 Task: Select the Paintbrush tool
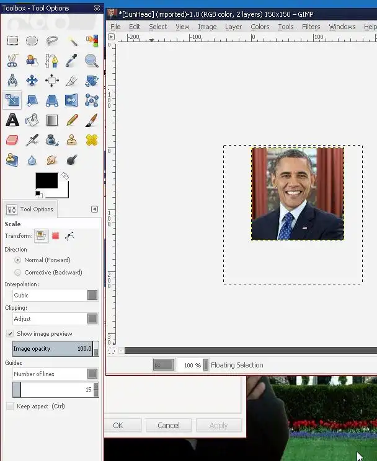92,120
